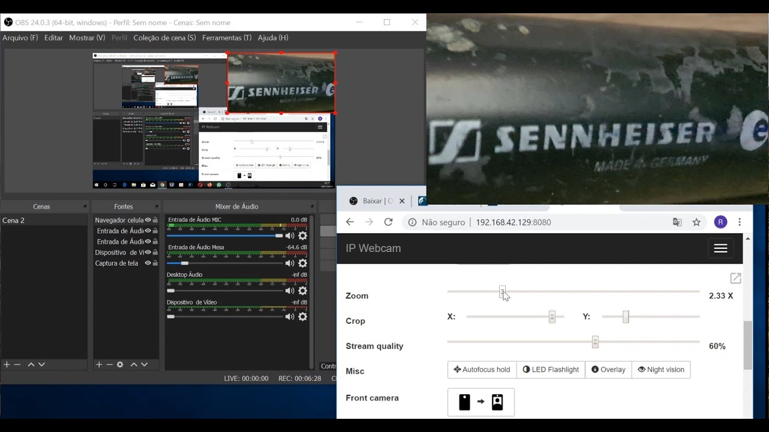Open settings gear for Entrada de Áudio Mesa
This screenshot has width=769, height=432.
(303, 263)
